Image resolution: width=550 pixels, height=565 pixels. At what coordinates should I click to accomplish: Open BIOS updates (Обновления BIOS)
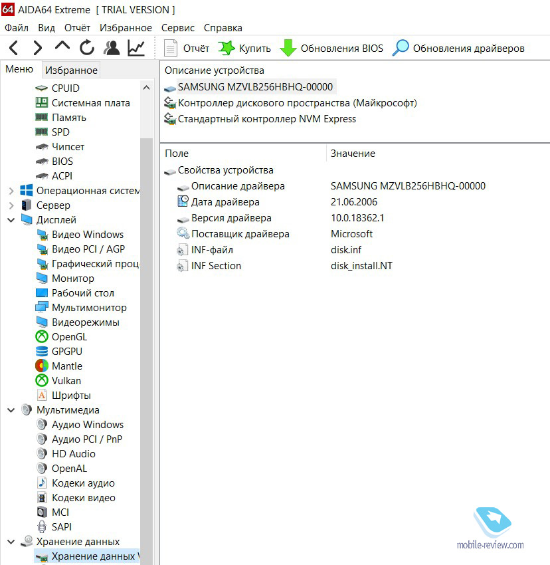coord(331,48)
